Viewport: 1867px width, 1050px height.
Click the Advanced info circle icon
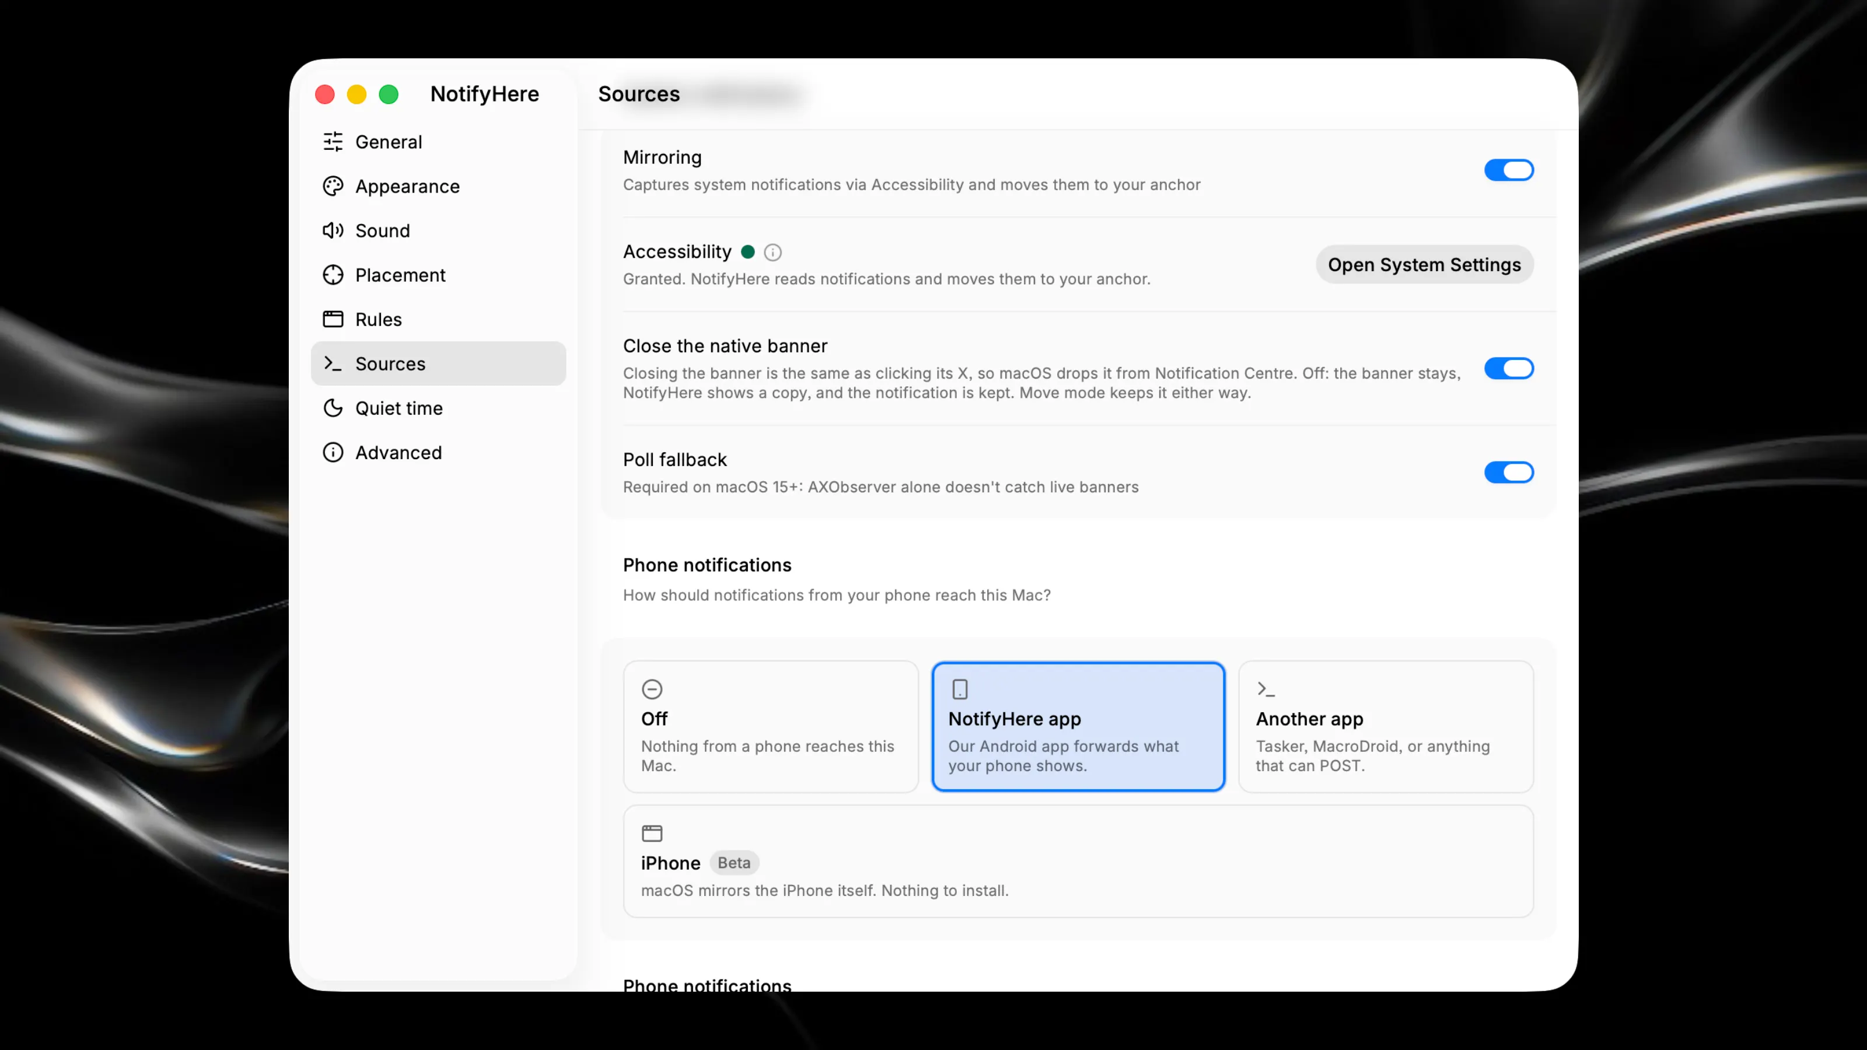coord(333,452)
